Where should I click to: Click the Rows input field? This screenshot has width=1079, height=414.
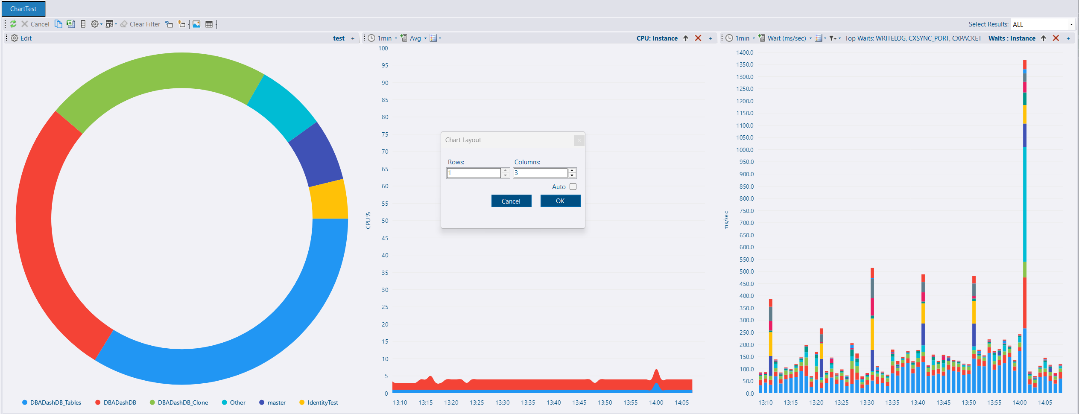(474, 173)
